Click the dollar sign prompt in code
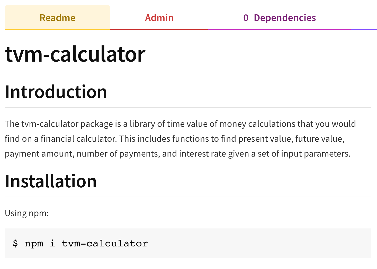 (x=15, y=243)
